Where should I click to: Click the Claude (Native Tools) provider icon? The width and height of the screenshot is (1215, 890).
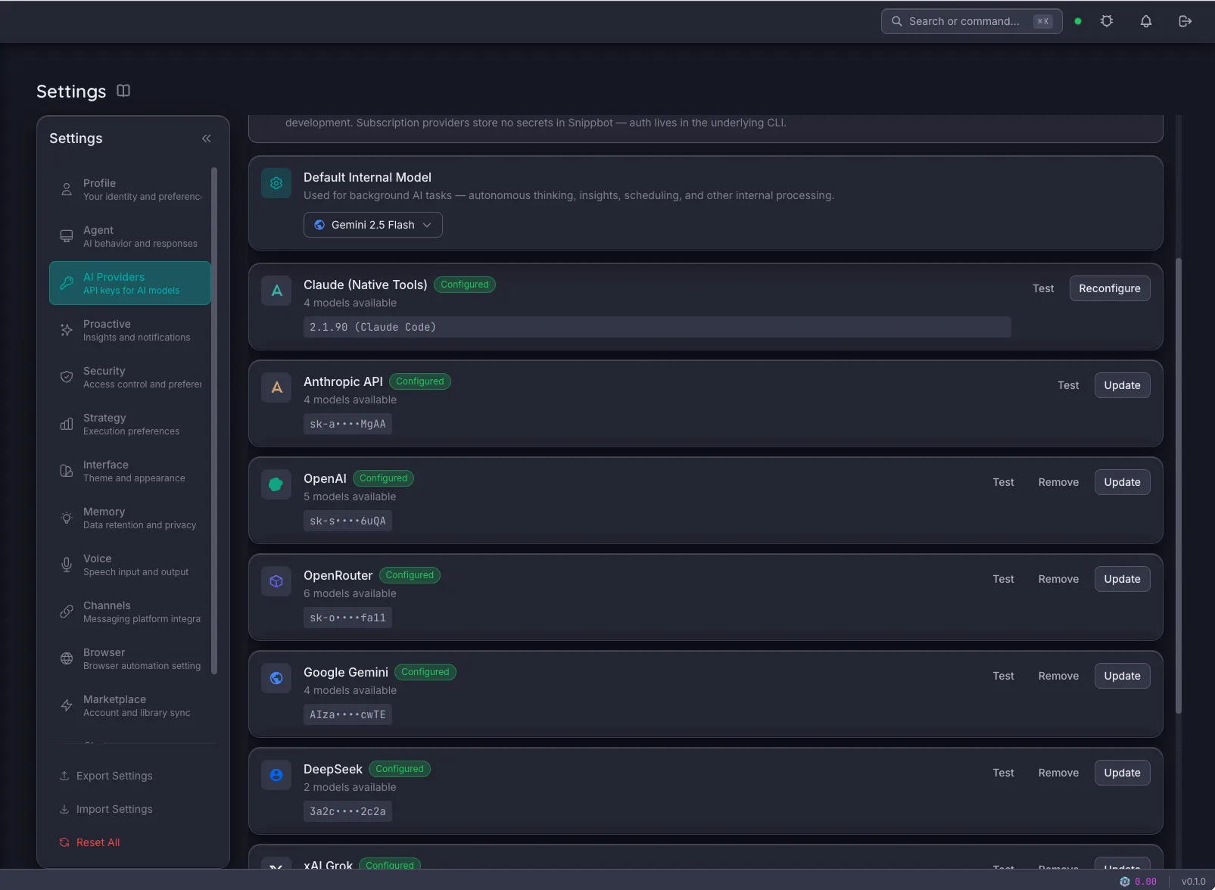click(x=276, y=291)
